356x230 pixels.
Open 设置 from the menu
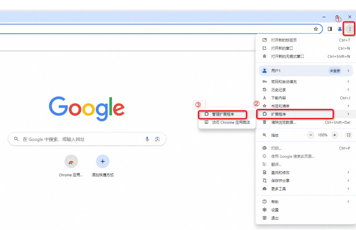click(x=306, y=210)
